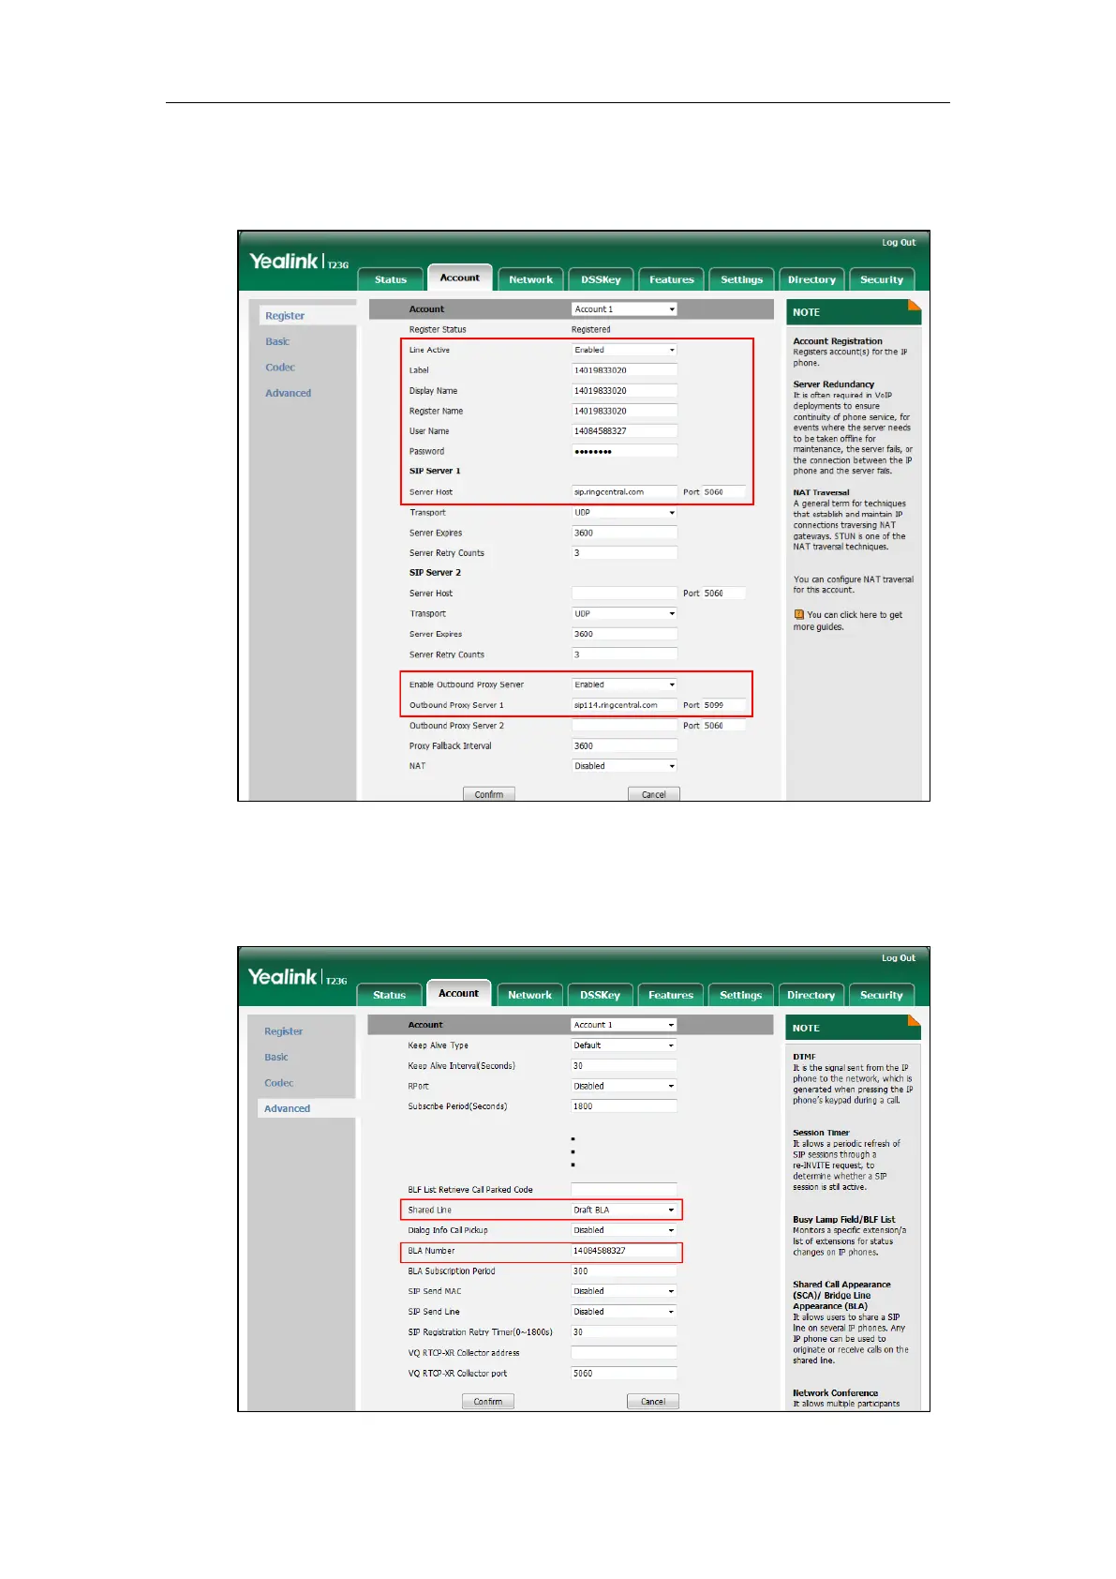
Task: Click Keep Alive Interval(Seconds) field
Action: (x=623, y=1066)
